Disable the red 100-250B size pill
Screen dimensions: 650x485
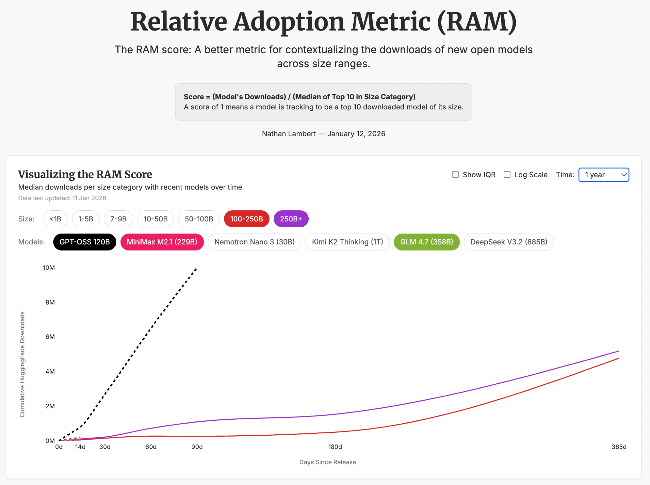[x=246, y=219]
